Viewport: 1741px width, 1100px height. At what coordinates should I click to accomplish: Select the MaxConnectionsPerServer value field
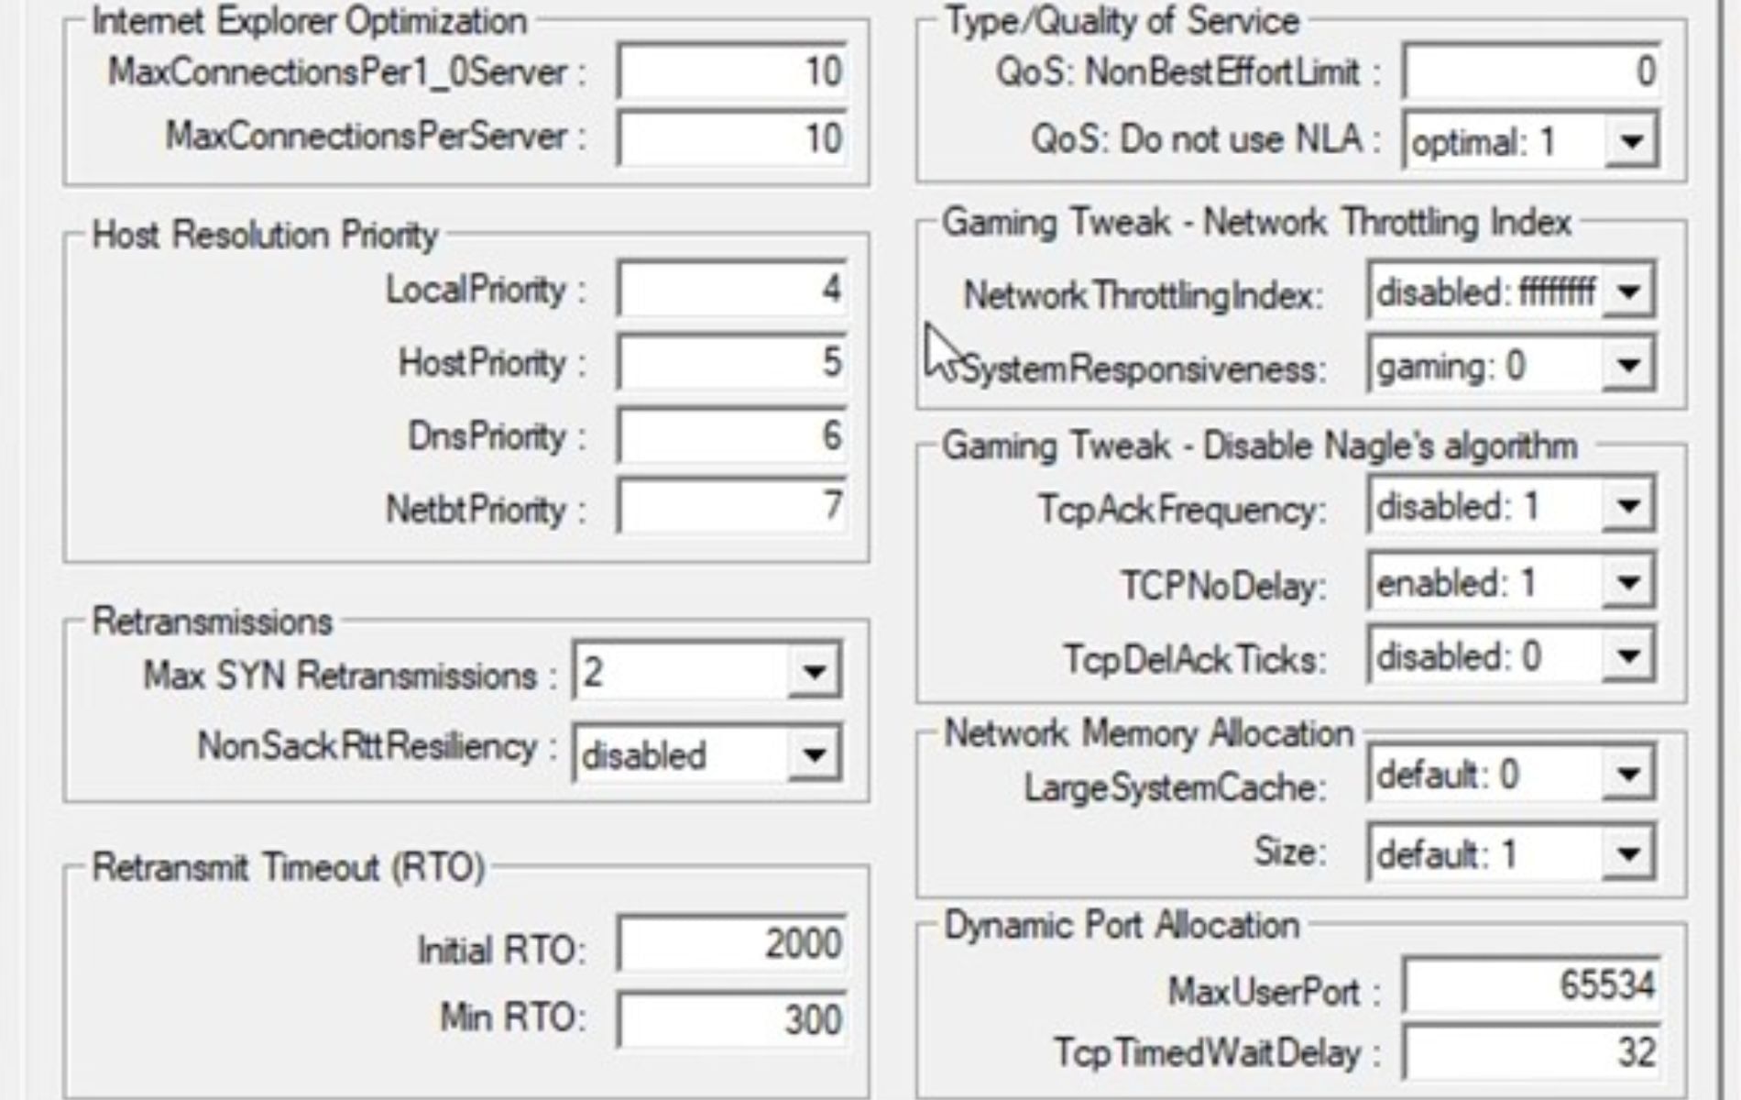click(733, 137)
